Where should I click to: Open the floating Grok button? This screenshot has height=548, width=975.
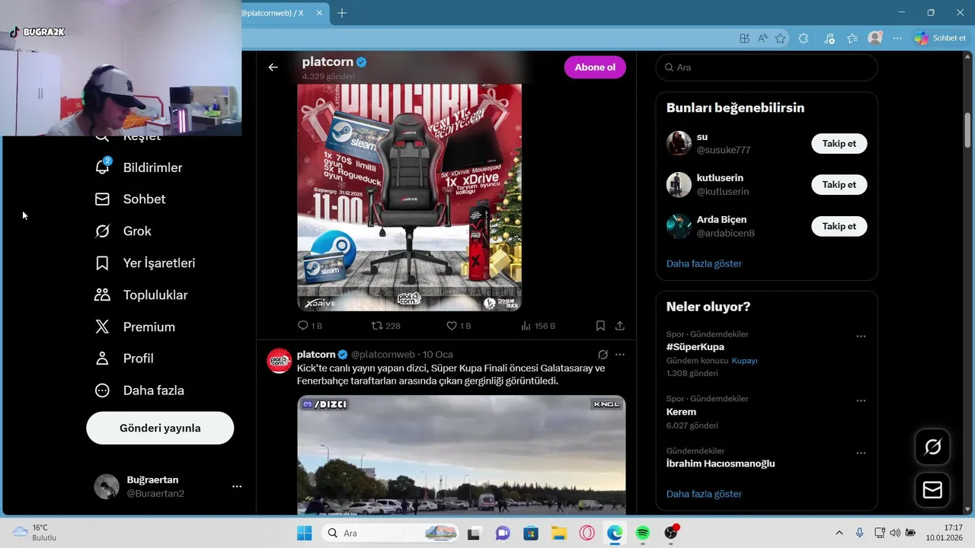pyautogui.click(x=932, y=447)
